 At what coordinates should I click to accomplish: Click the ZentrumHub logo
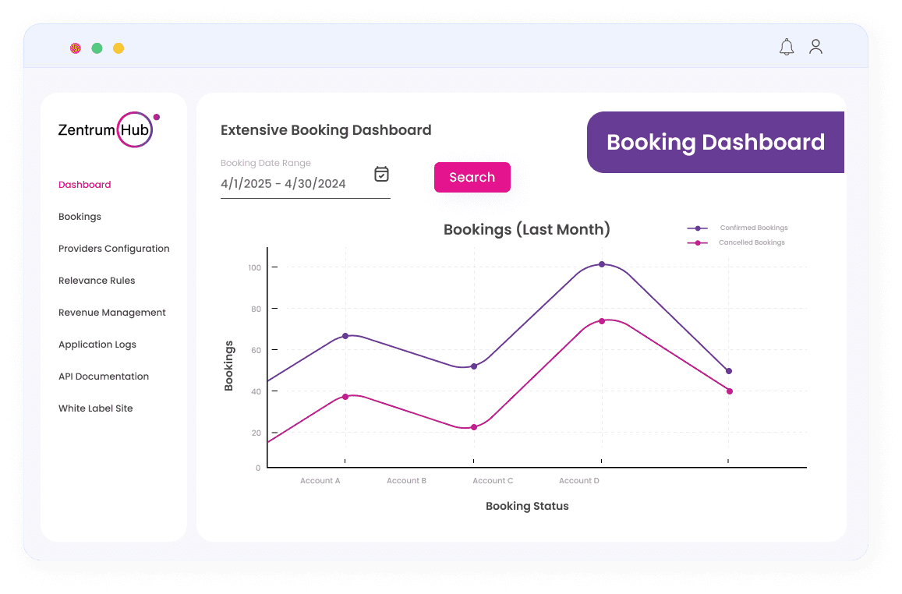(x=108, y=129)
